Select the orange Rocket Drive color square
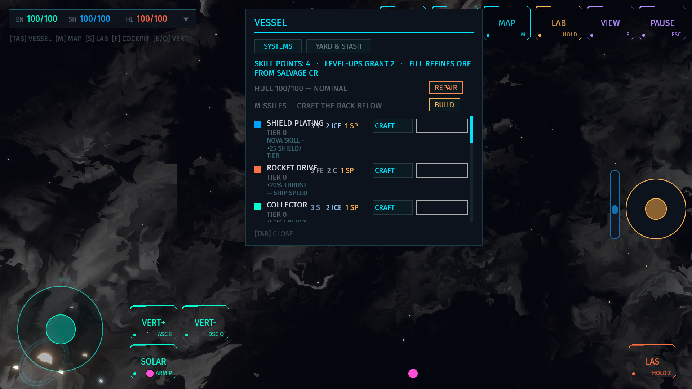The height and width of the screenshot is (389, 692). tap(258, 169)
